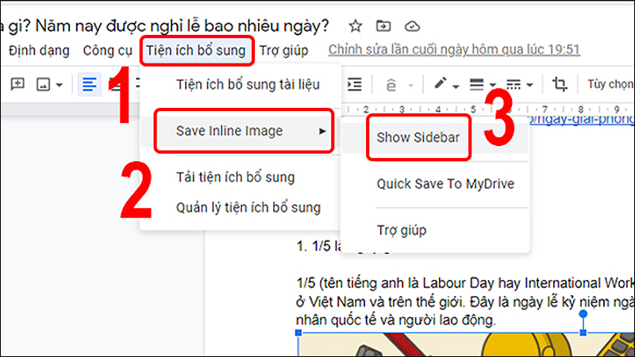
Task: Select the border color pencil icon
Action: (x=441, y=83)
